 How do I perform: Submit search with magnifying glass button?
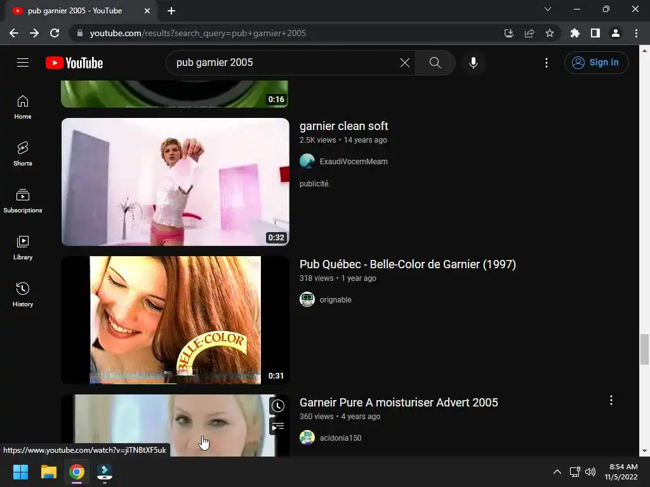coord(435,63)
